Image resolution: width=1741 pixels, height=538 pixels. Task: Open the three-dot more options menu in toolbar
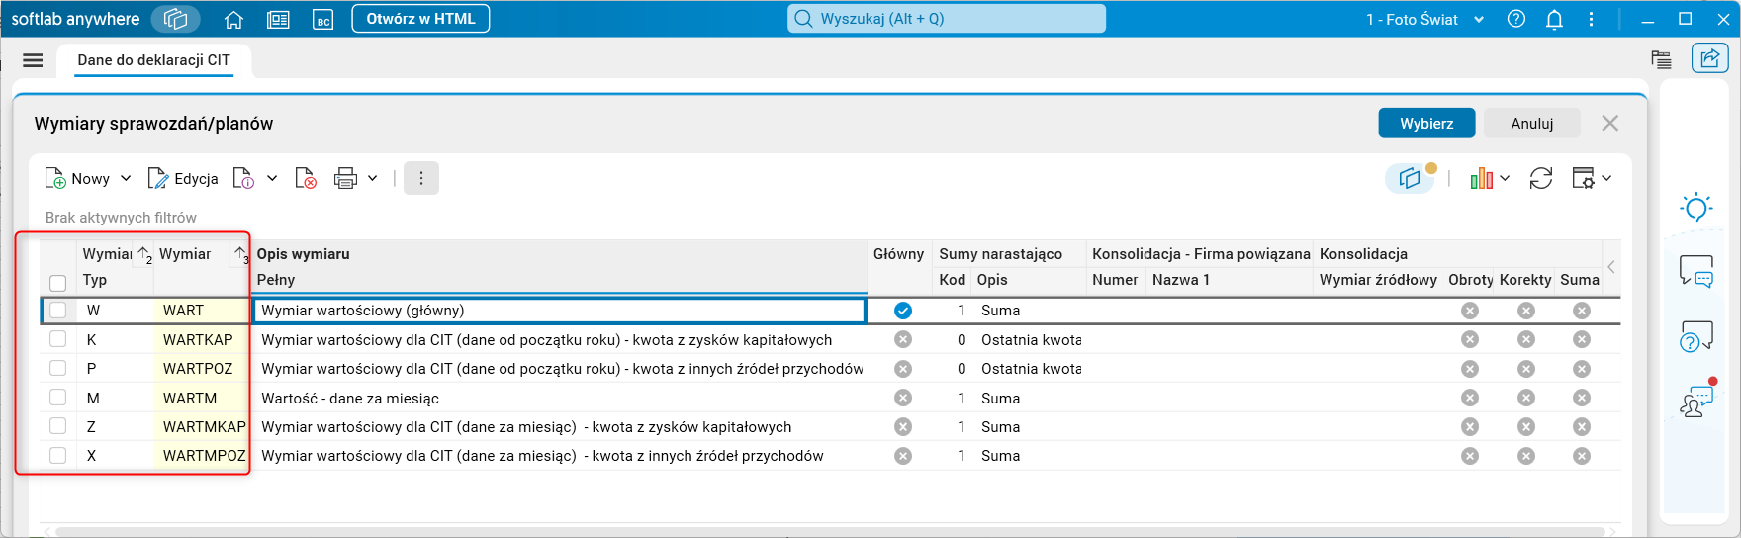click(421, 179)
